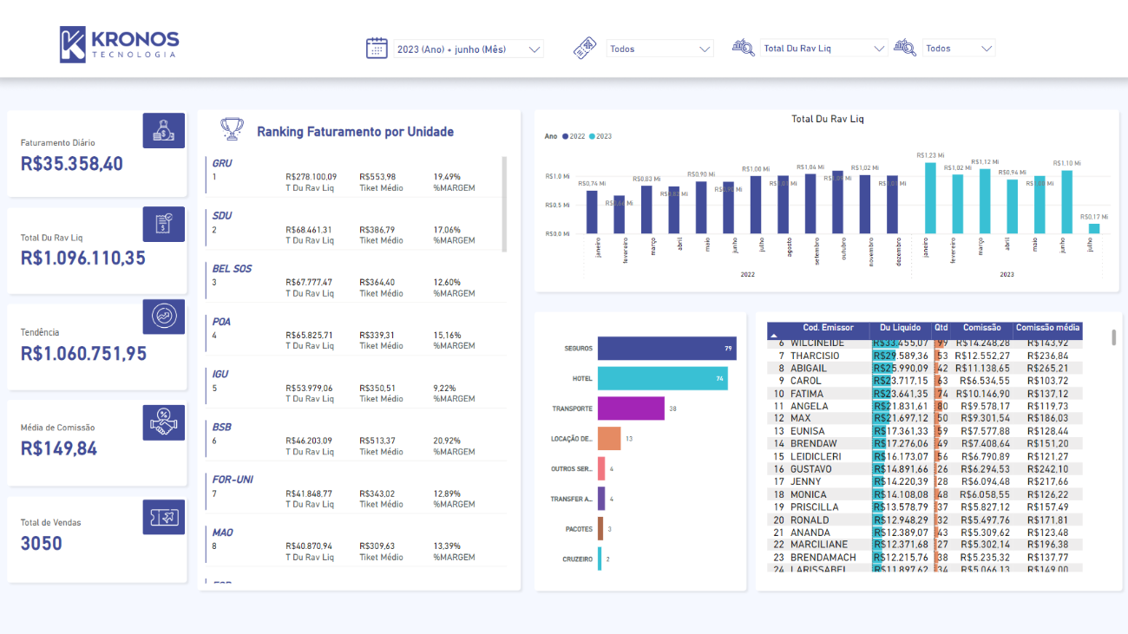Click the 20,92% margin value for BSB
This screenshot has width=1128, height=634.
point(448,441)
